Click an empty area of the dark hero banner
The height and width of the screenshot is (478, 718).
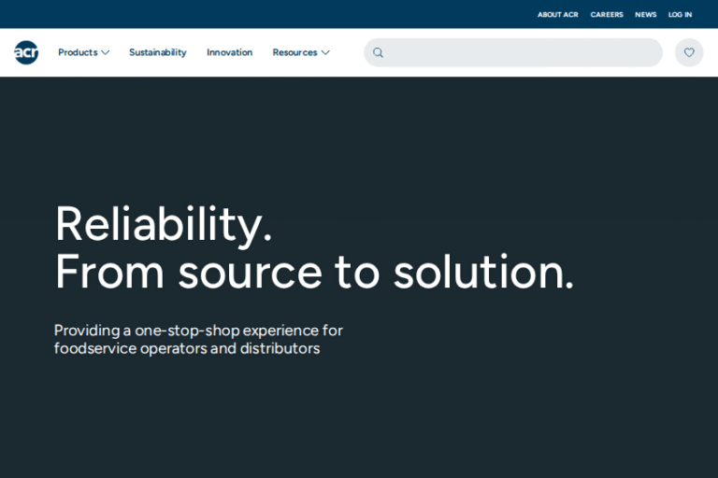pyautogui.click(x=561, y=411)
